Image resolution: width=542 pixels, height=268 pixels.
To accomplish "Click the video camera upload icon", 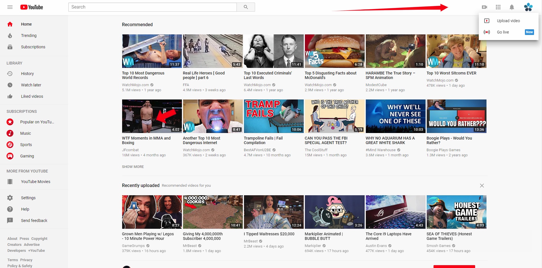I will coord(484,7).
